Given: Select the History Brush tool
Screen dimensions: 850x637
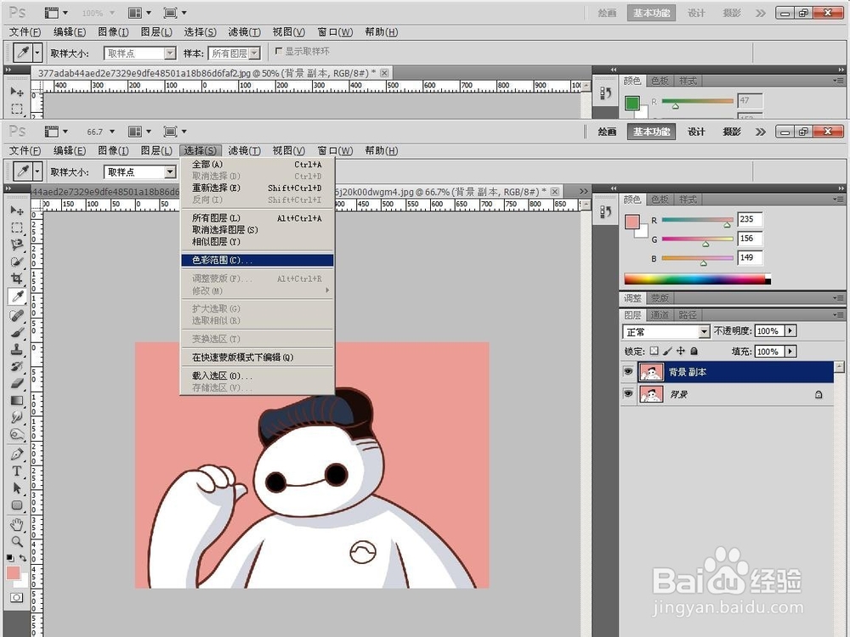Looking at the screenshot, I should pyautogui.click(x=17, y=366).
